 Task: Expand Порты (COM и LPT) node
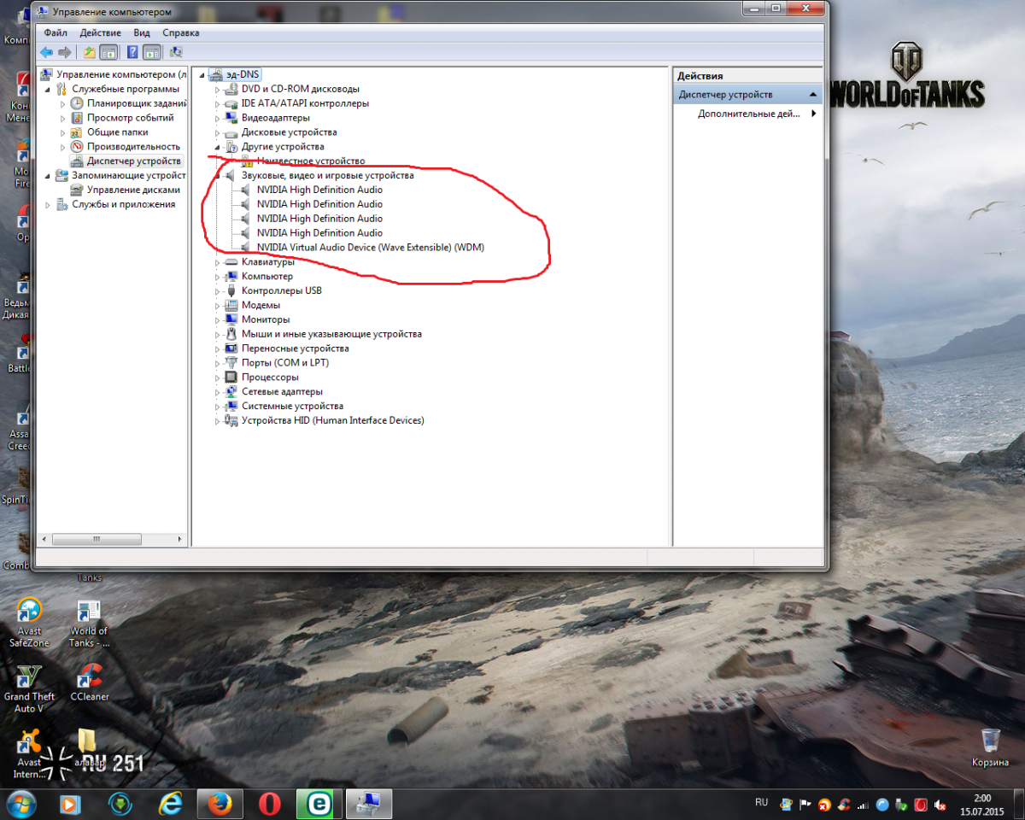[217, 363]
